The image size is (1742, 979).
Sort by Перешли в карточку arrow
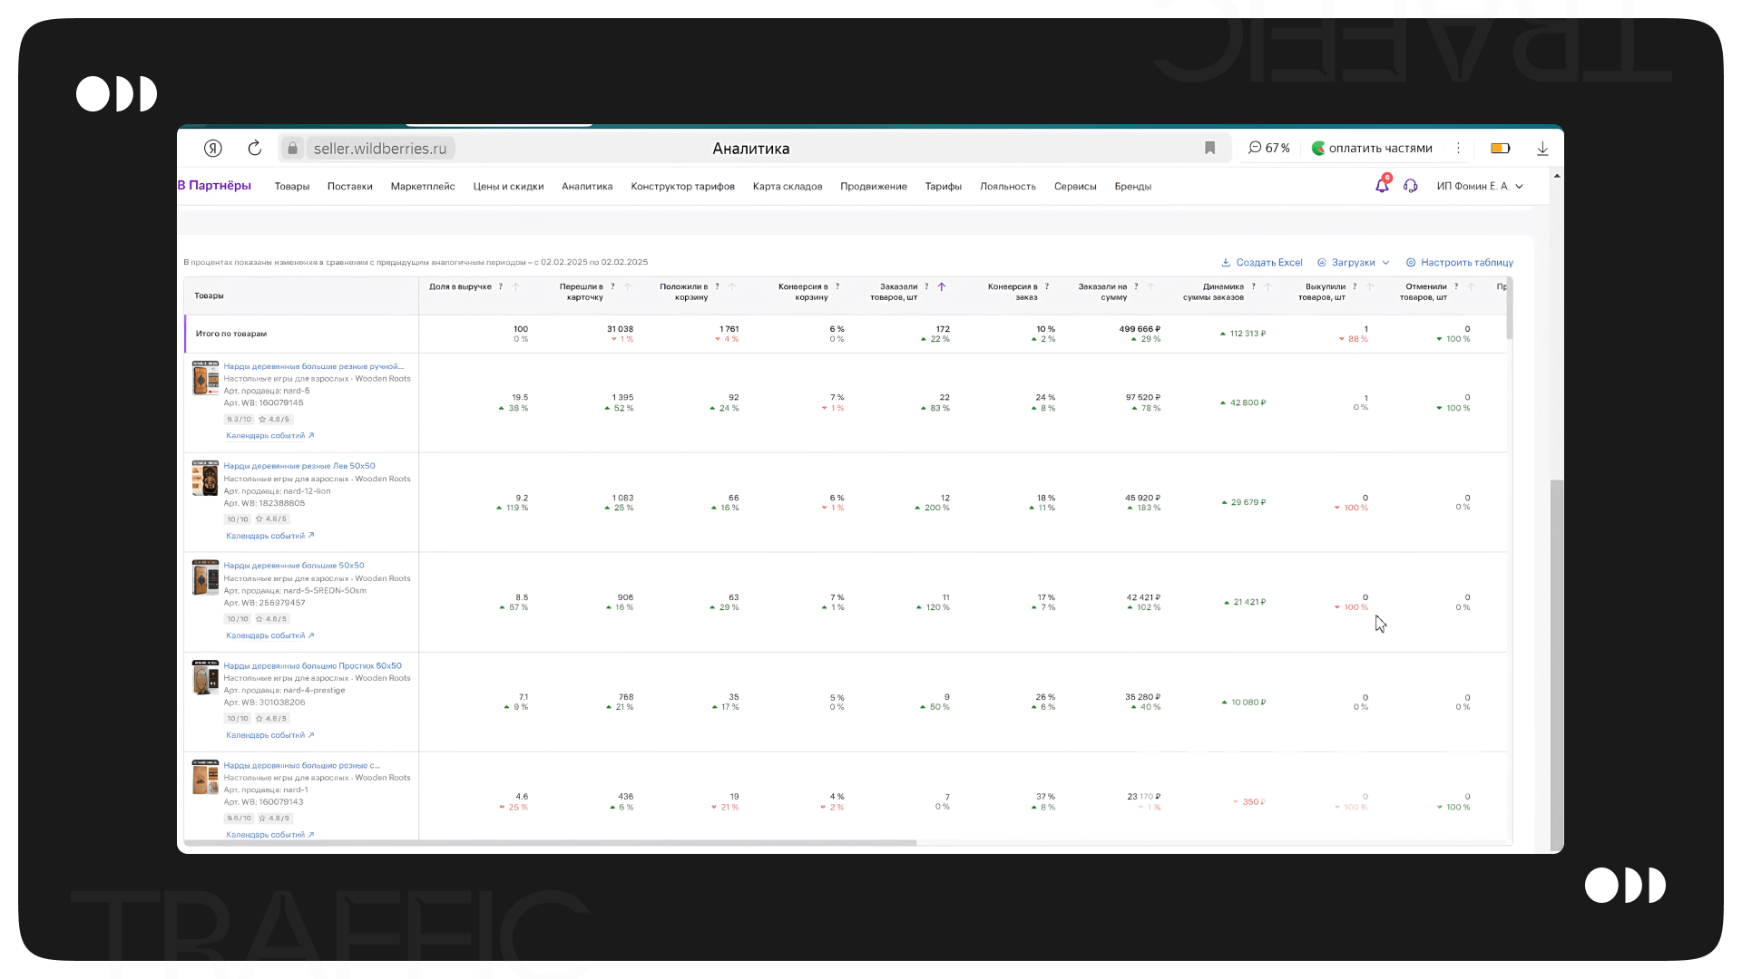click(x=628, y=286)
